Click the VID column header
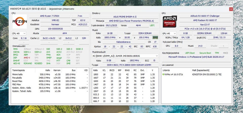Screen dimensions: 243x113 pyautogui.click(x=83, y=70)
